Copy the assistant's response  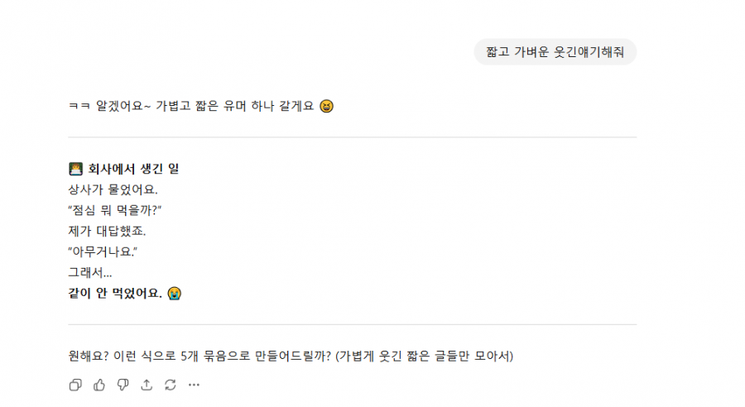(75, 385)
